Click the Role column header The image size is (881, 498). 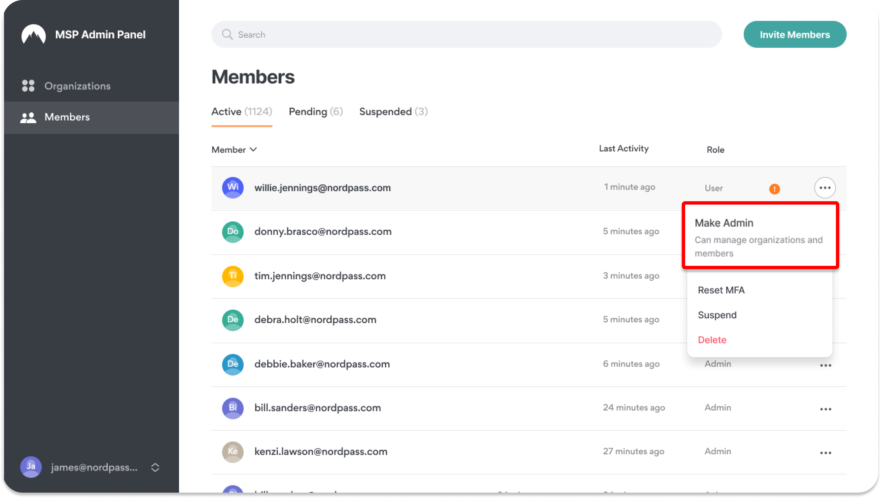(715, 149)
